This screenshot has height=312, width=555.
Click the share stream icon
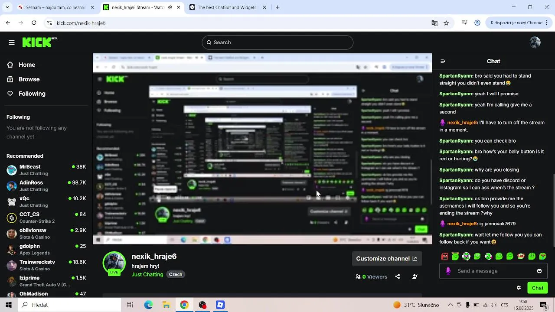coord(398,276)
